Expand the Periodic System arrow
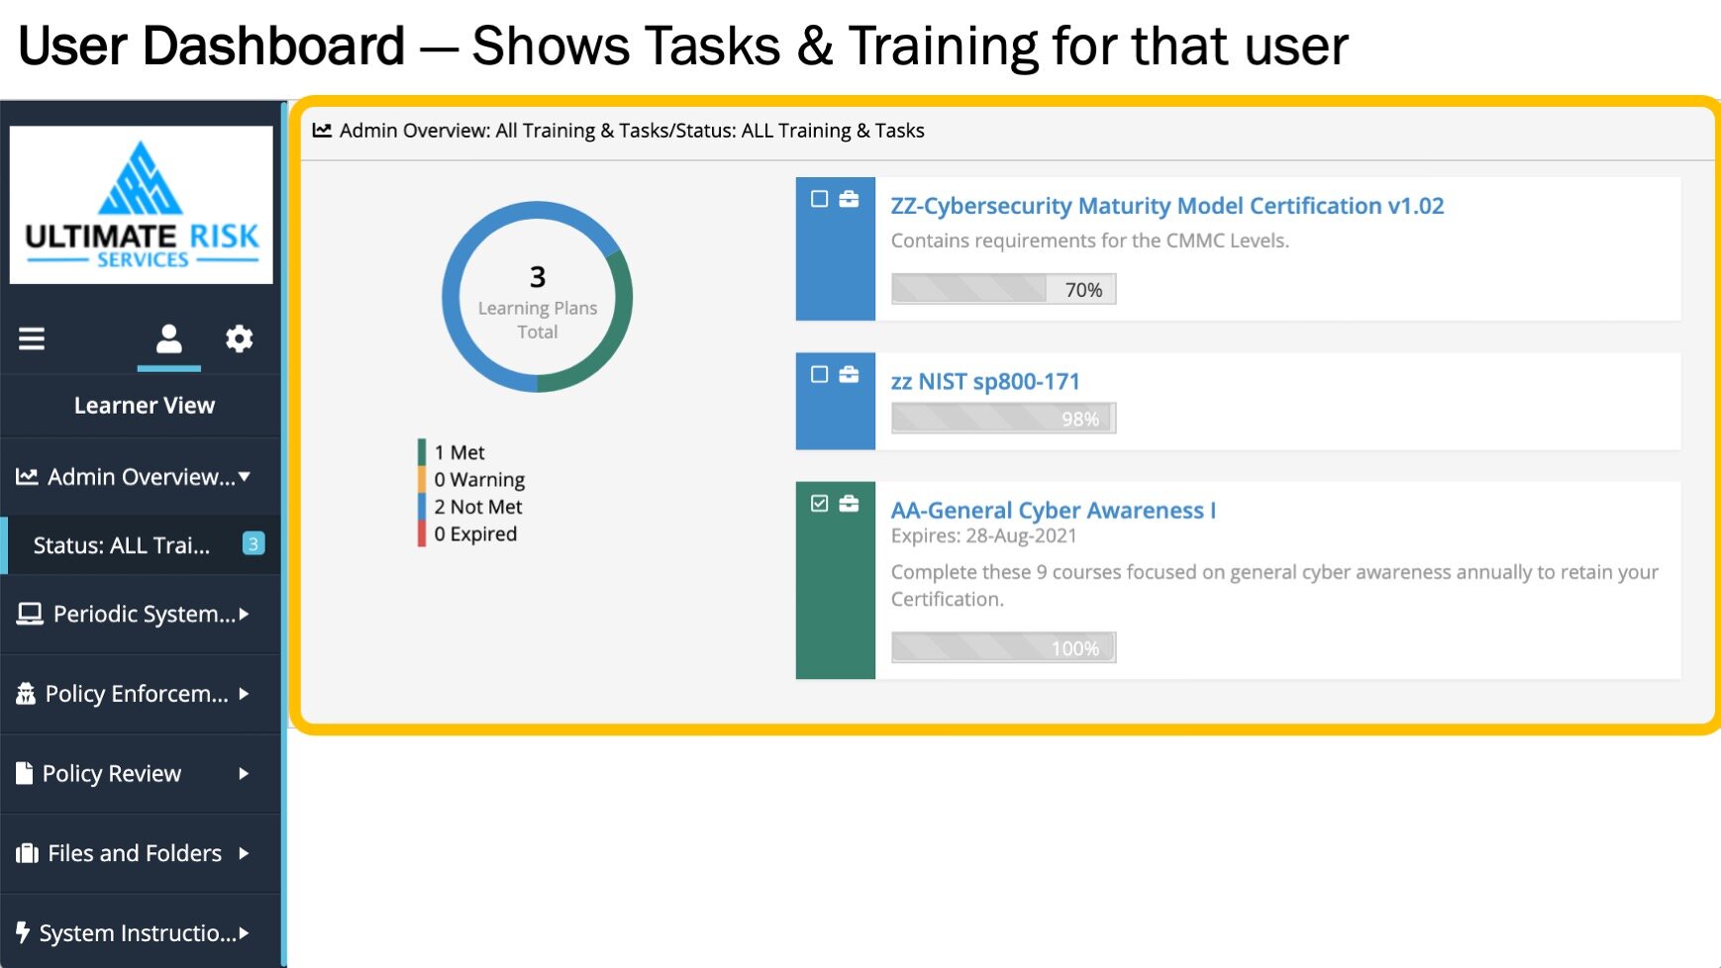 [244, 615]
